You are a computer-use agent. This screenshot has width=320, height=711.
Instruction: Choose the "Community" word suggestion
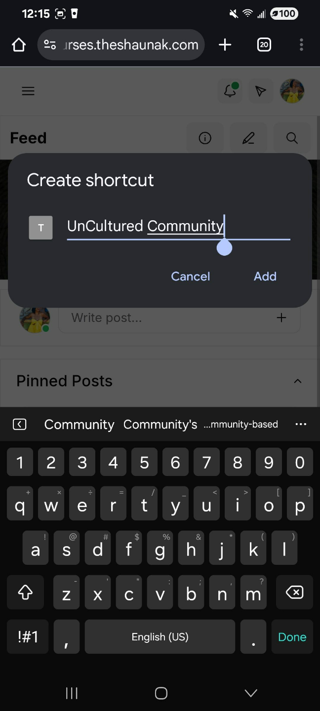(x=79, y=424)
